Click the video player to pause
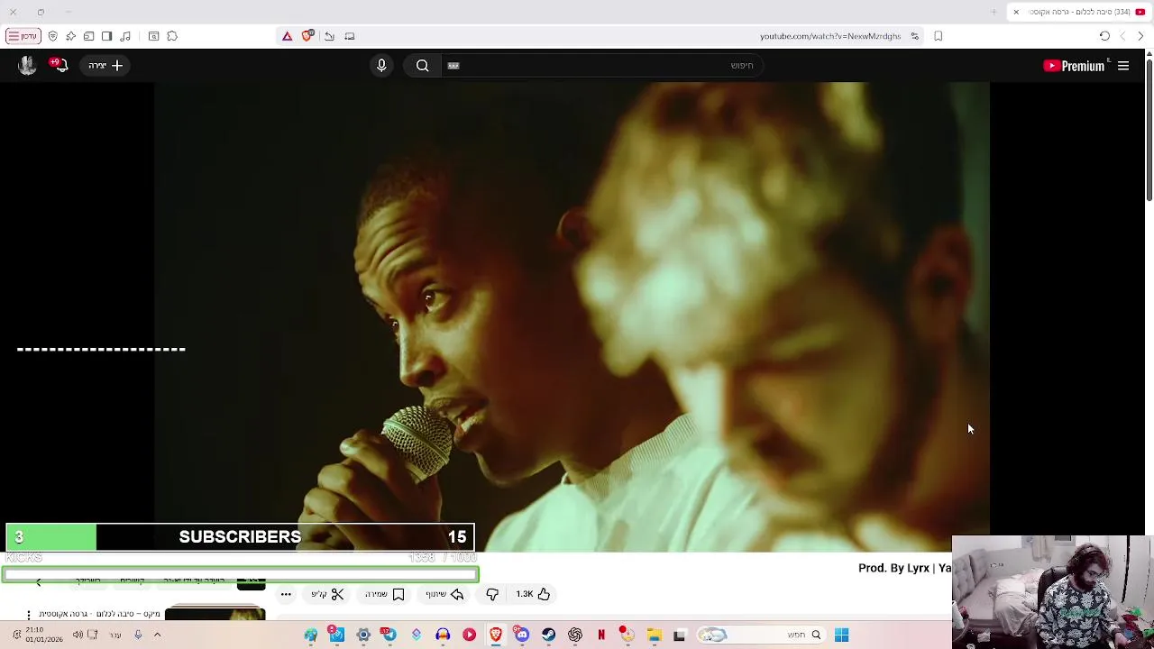This screenshot has height=649, width=1154. (x=572, y=315)
